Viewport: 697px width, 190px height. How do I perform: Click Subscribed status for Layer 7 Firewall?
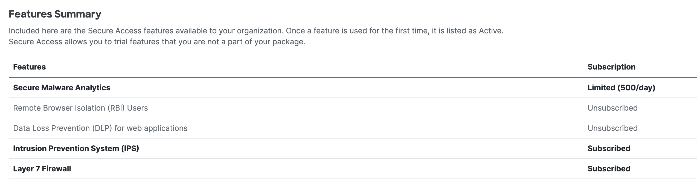609,169
